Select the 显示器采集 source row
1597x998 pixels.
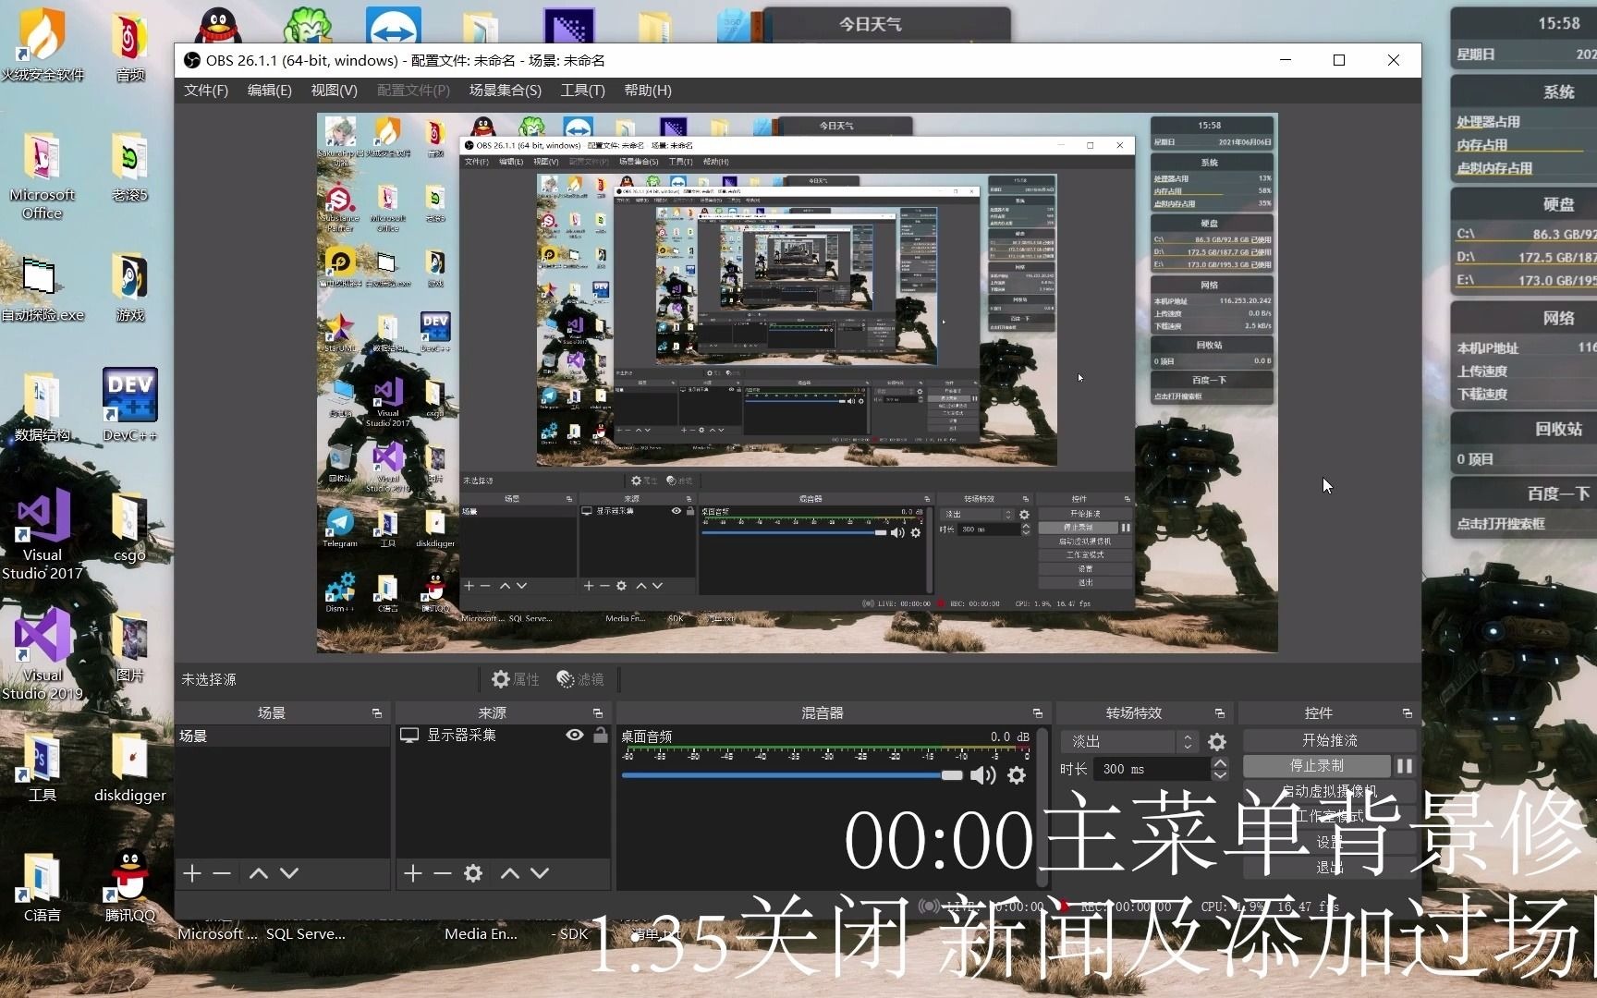(x=503, y=736)
